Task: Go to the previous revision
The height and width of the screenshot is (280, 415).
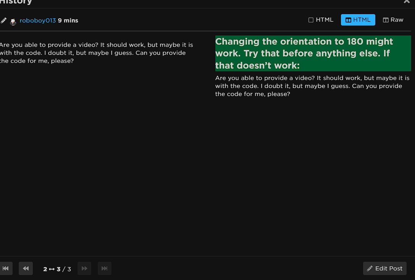Action: 26,269
